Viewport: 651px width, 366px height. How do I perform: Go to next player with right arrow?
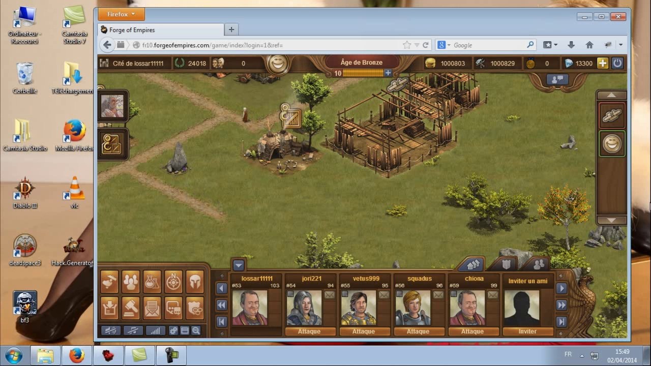(x=561, y=288)
